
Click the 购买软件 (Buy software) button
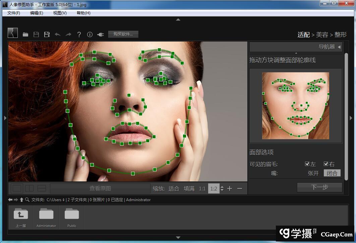coord(123,34)
